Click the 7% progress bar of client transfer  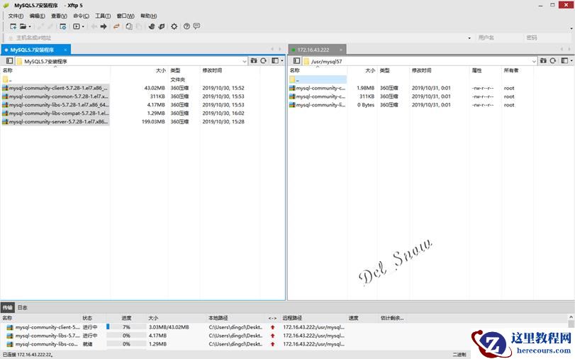[x=126, y=326]
